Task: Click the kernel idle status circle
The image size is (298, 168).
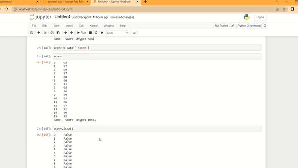Action: point(265,26)
